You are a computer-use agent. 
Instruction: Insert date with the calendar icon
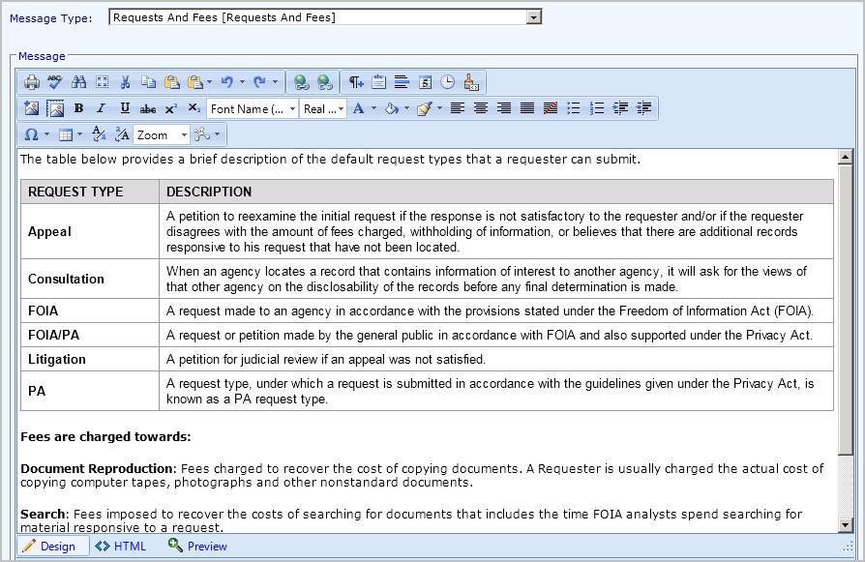[425, 82]
